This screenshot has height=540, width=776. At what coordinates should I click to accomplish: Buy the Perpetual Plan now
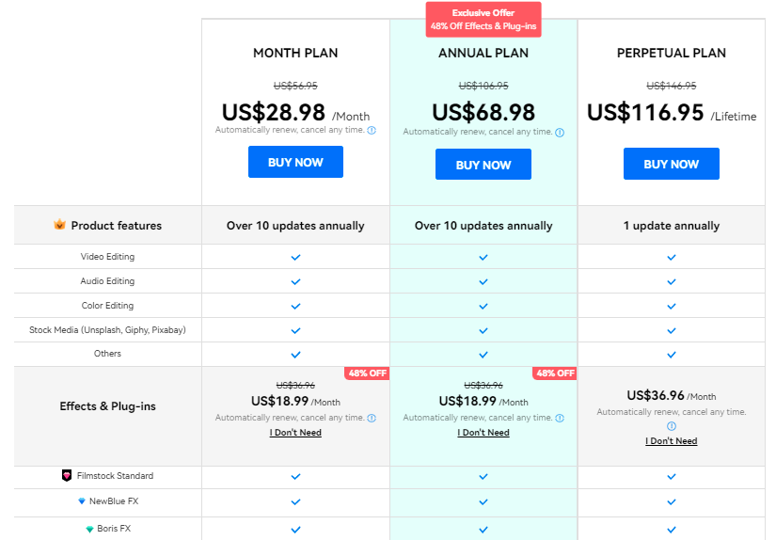tap(671, 164)
